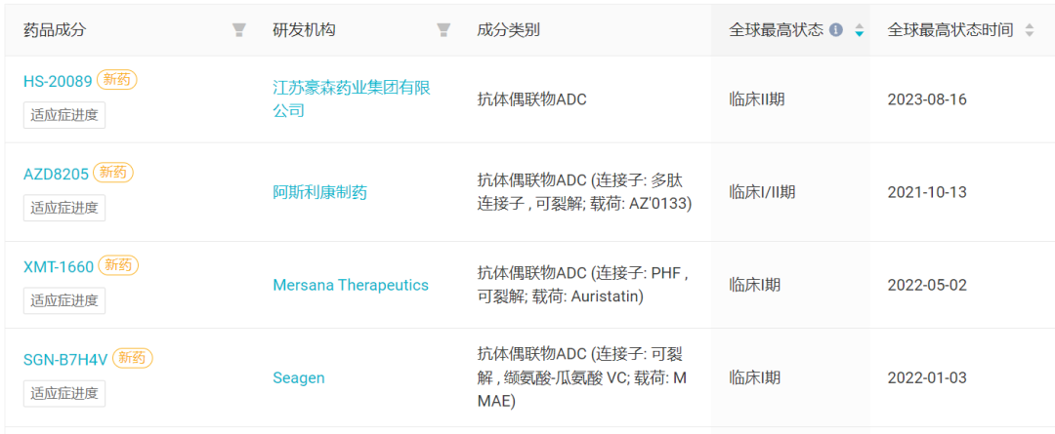Open Seagen organization link
Viewport: 1055px width, 434px height.
point(299,377)
